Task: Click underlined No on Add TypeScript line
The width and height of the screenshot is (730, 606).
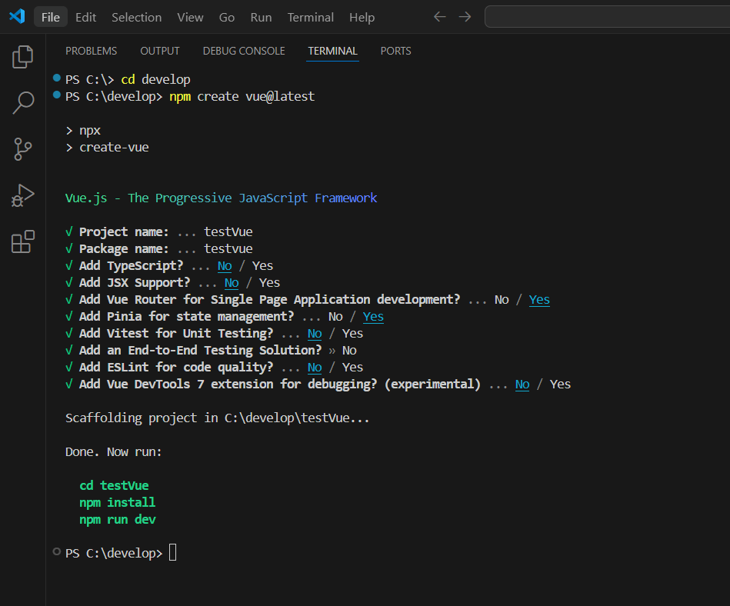Action: click(x=225, y=266)
